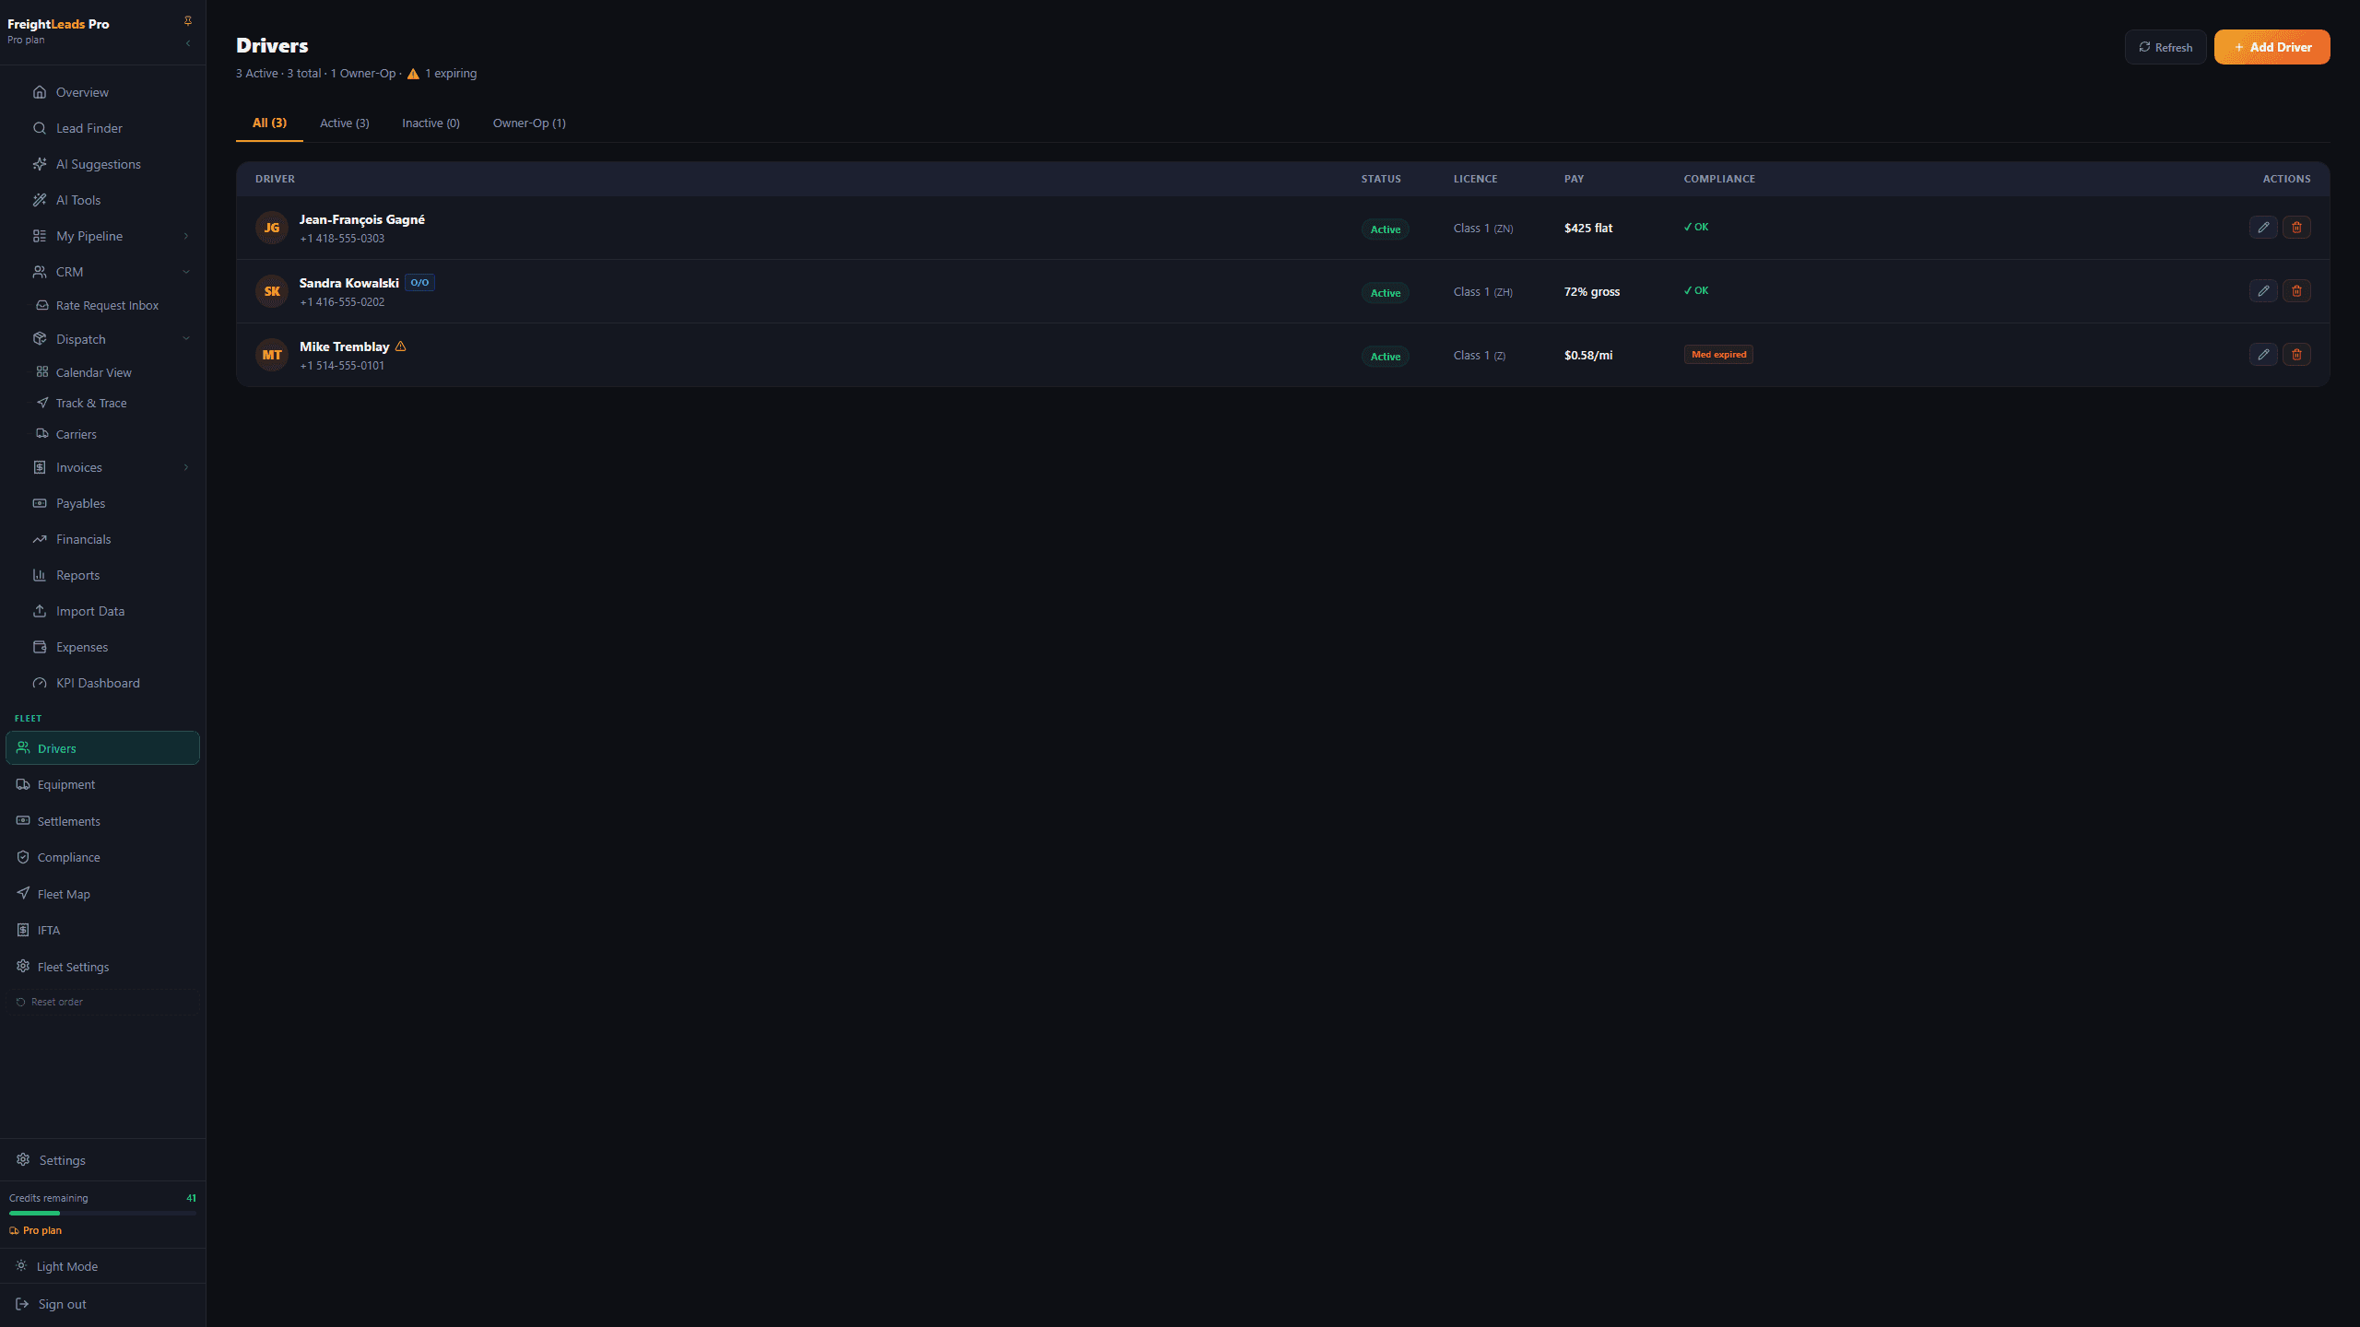This screenshot has height=1327, width=2360.
Task: Select the All (3) tab
Action: pyautogui.click(x=269, y=123)
